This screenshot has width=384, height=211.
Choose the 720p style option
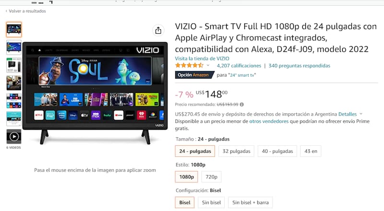pyautogui.click(x=211, y=177)
